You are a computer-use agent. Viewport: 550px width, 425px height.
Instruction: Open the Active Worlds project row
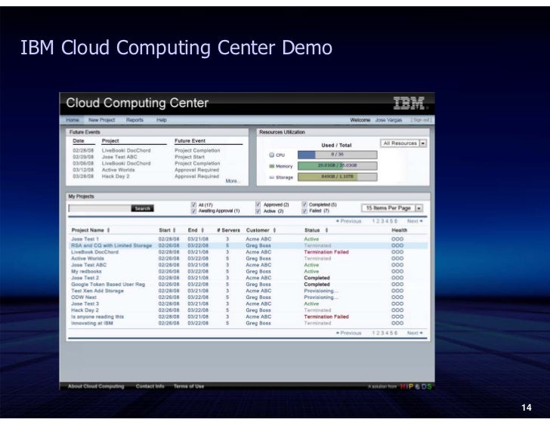248,259
